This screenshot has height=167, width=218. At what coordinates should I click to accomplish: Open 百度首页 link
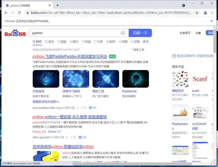[185, 33]
